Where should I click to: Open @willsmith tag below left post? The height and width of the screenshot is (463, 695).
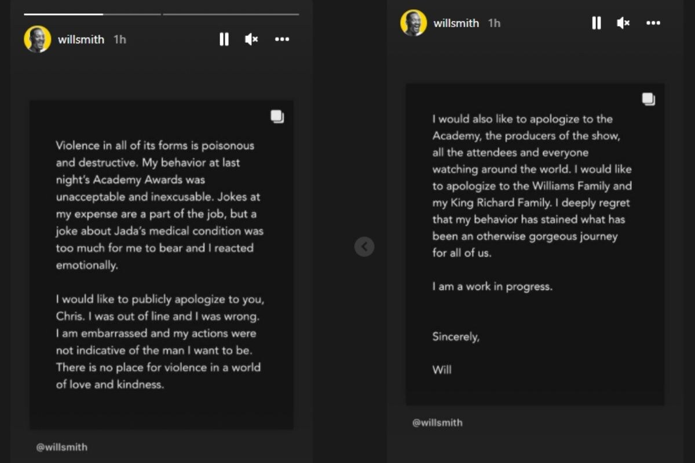point(62,447)
